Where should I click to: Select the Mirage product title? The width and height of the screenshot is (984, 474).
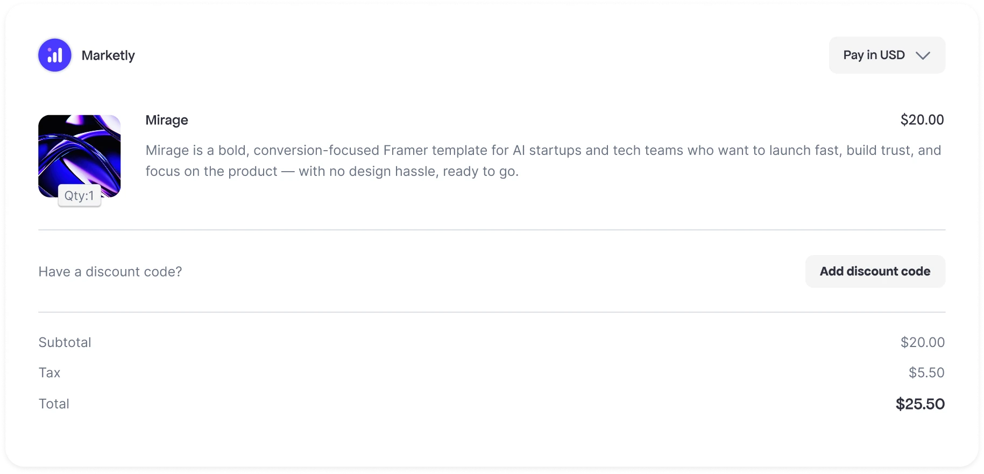pyautogui.click(x=167, y=120)
